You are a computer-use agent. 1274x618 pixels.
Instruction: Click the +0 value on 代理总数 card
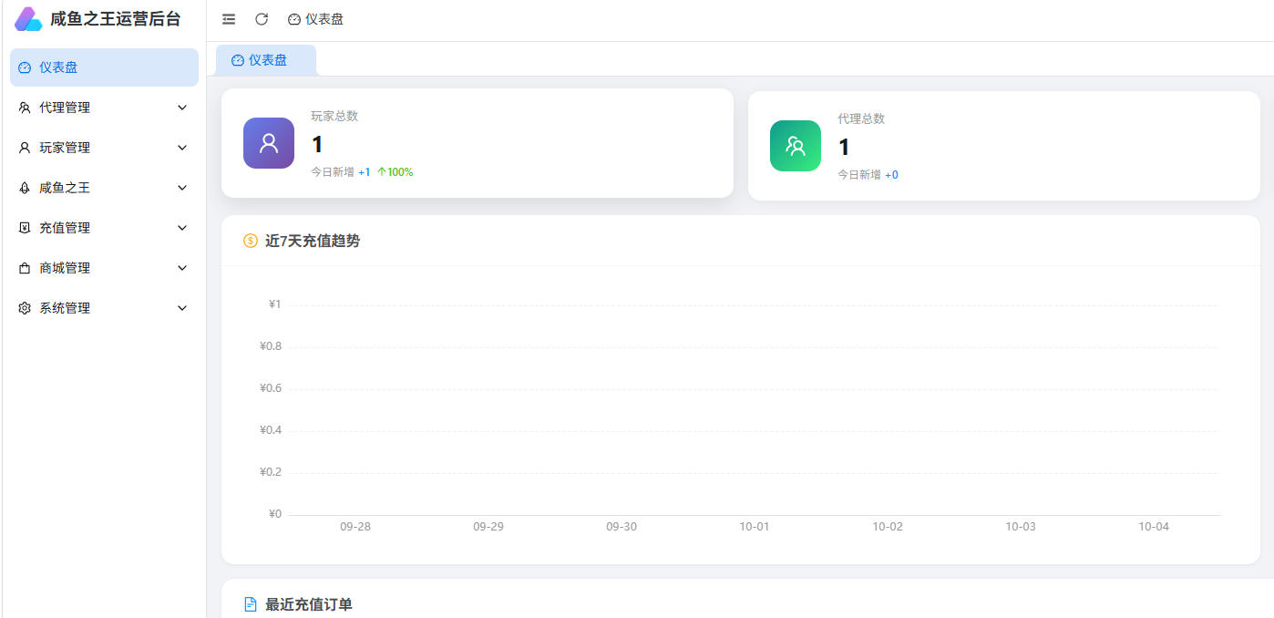891,175
